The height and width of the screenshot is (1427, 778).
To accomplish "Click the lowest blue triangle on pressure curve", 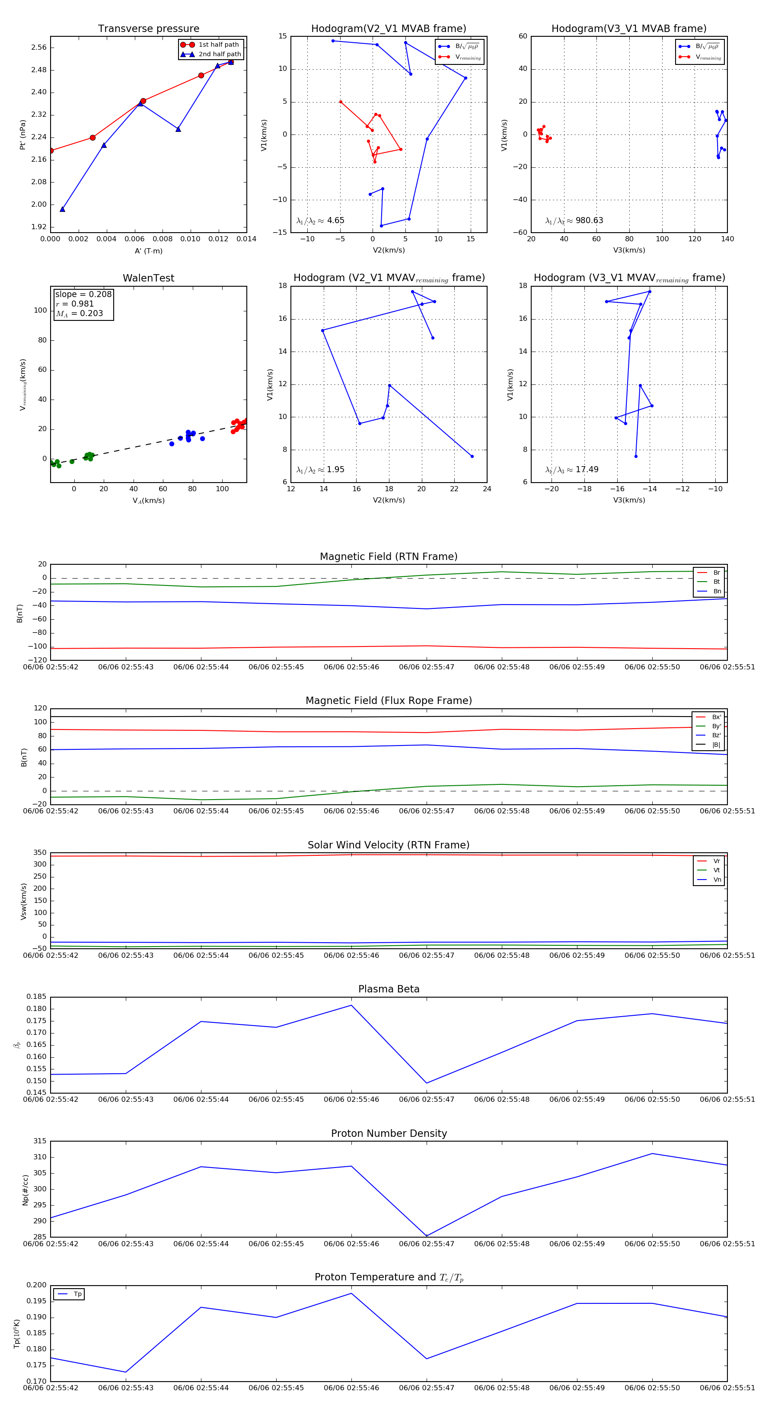I will click(63, 209).
